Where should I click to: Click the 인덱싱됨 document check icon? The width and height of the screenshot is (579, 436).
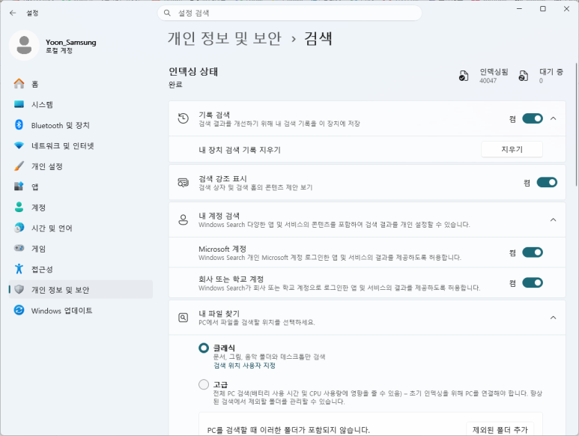pos(464,76)
